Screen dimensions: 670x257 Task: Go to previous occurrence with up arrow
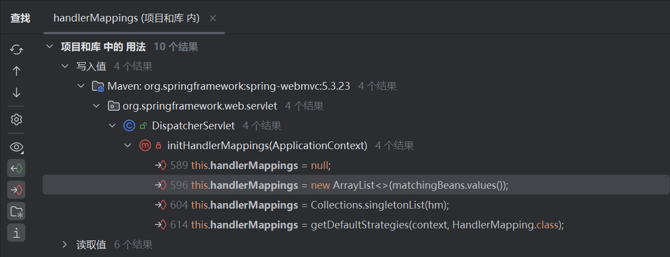point(17,71)
